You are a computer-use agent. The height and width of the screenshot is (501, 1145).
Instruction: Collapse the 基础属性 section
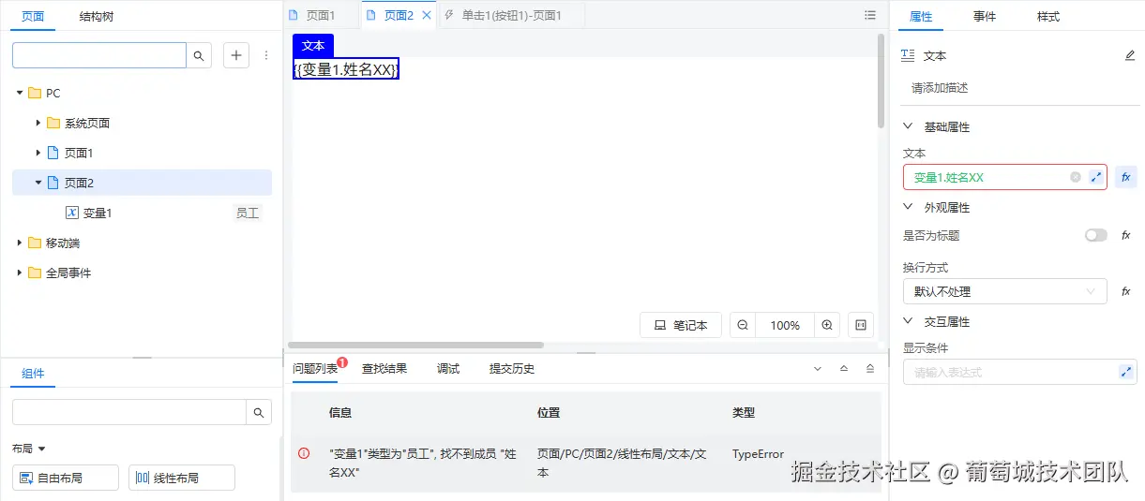[x=908, y=126]
